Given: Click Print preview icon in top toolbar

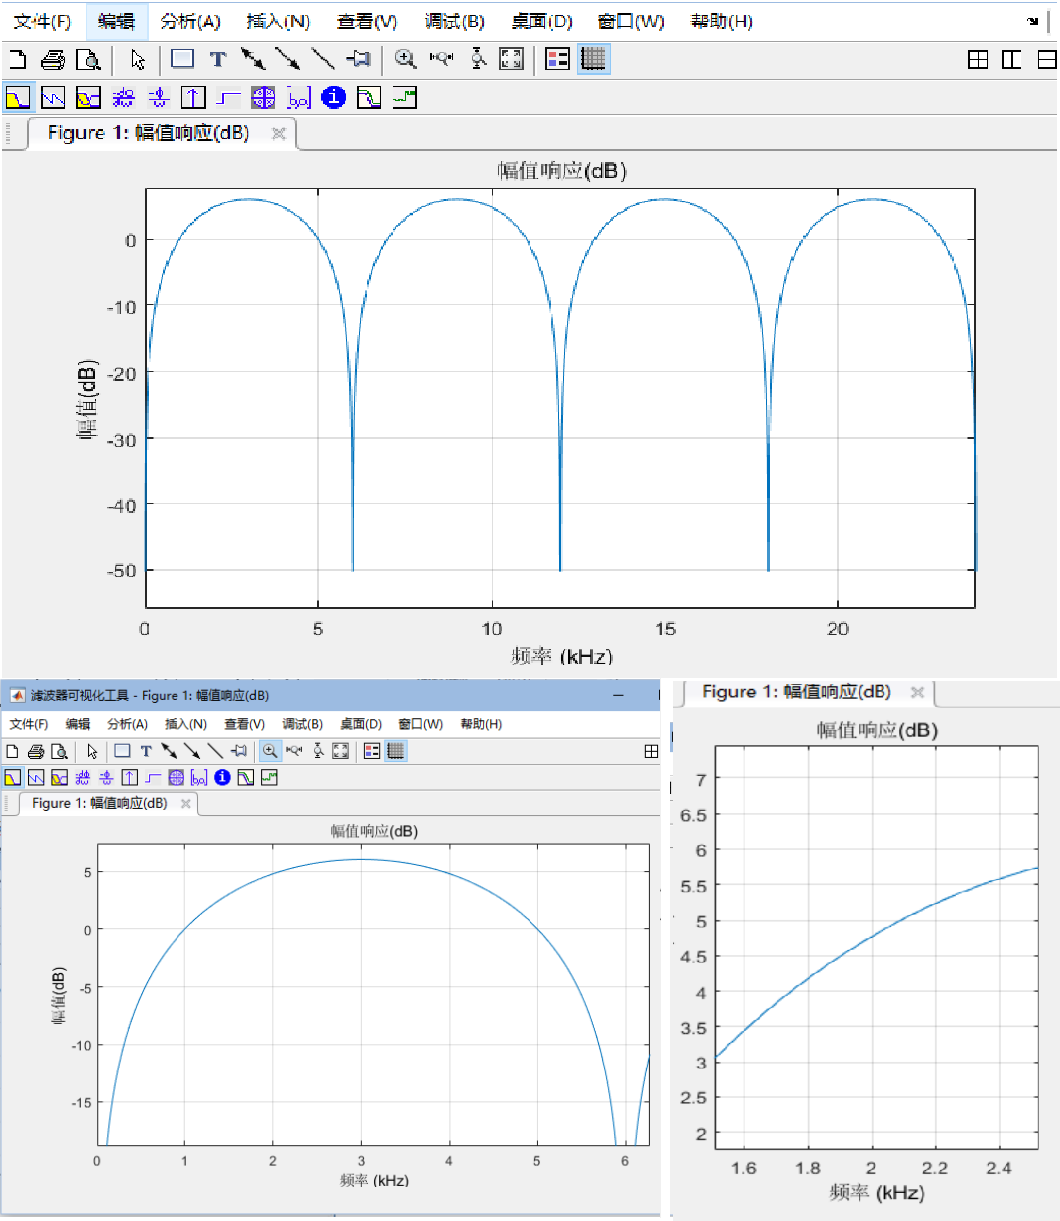Looking at the screenshot, I should (x=89, y=59).
